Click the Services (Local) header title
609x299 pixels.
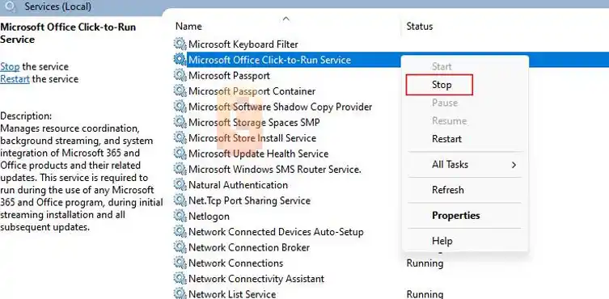pos(58,6)
